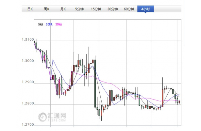
Task: Show the 5分钟 interval chart
Action: click(x=79, y=9)
